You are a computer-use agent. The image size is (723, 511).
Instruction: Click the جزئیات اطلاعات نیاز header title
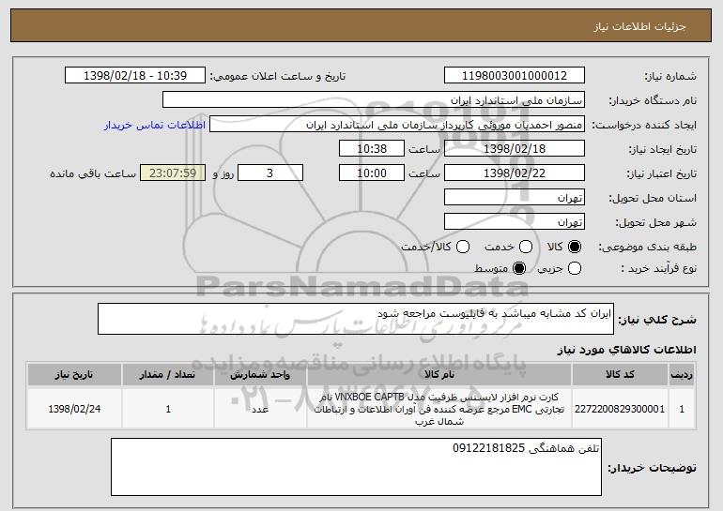[639, 26]
